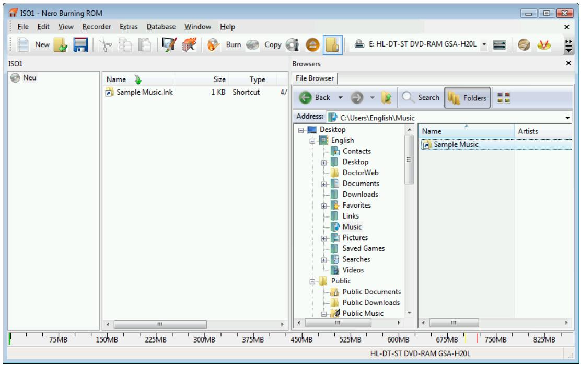
Task: Open the Window menu
Action: pos(198,27)
